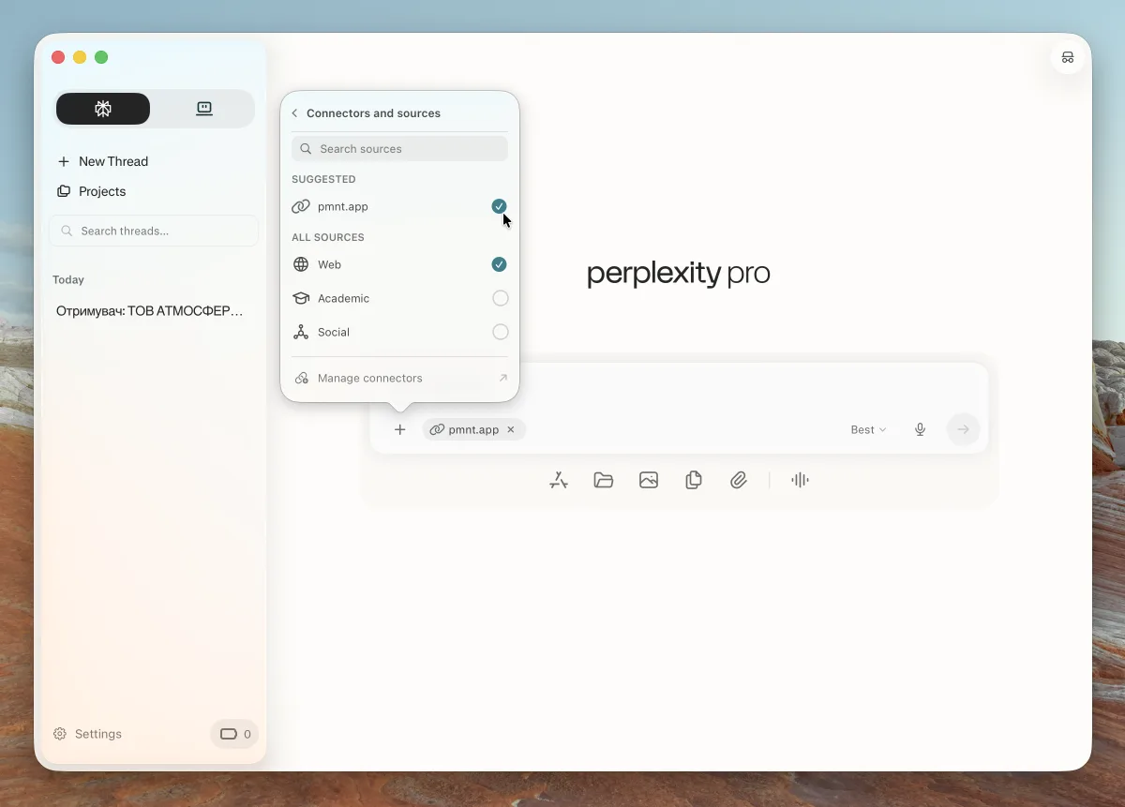Click the Manage connectors external arrow
1125x807 pixels.
point(502,378)
